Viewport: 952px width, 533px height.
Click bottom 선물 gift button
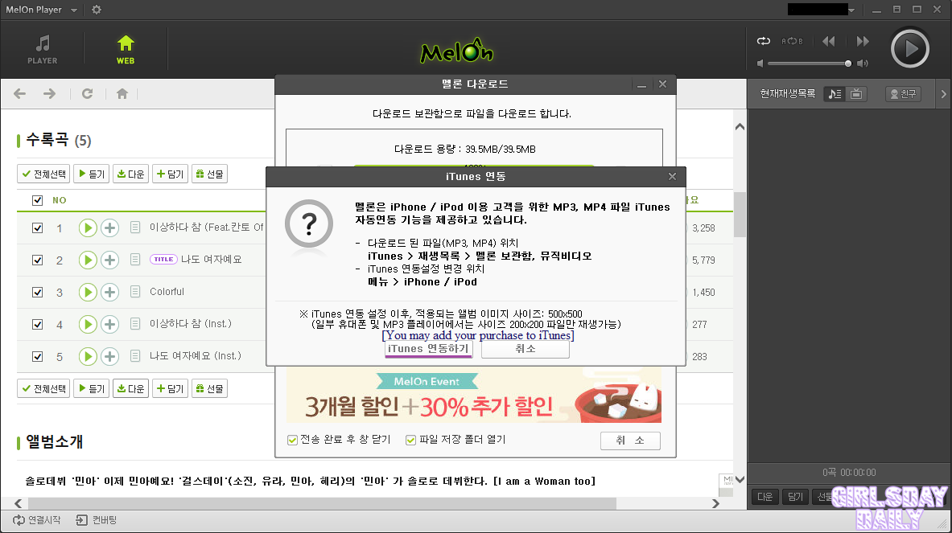pos(209,388)
